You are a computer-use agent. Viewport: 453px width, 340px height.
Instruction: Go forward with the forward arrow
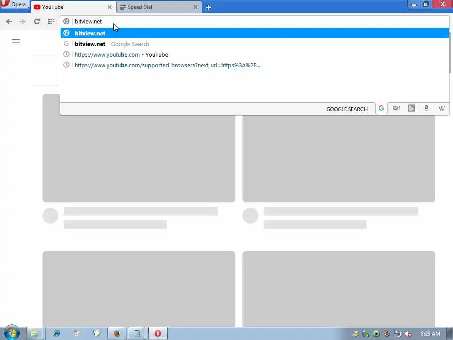(22, 21)
